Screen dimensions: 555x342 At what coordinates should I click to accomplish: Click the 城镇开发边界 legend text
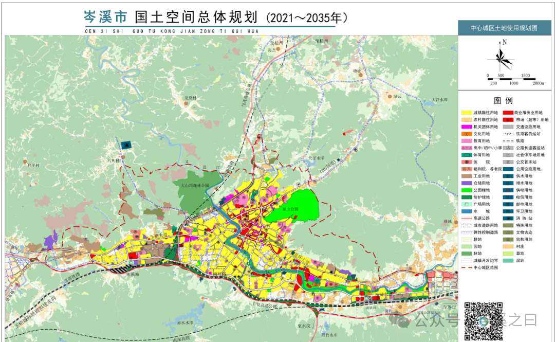pyautogui.click(x=486, y=261)
